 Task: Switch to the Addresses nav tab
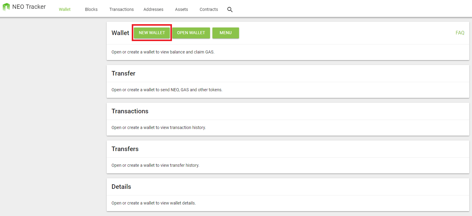tap(154, 9)
